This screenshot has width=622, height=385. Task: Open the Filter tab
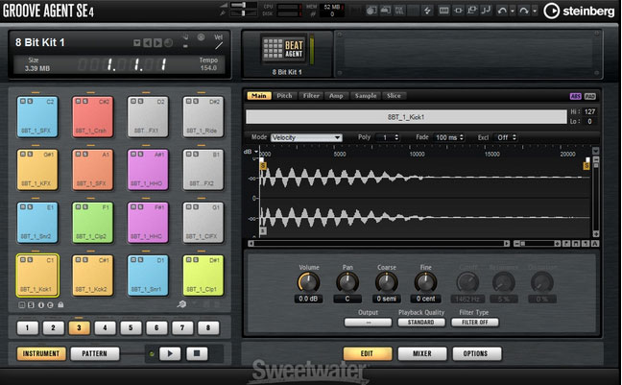pyautogui.click(x=311, y=96)
